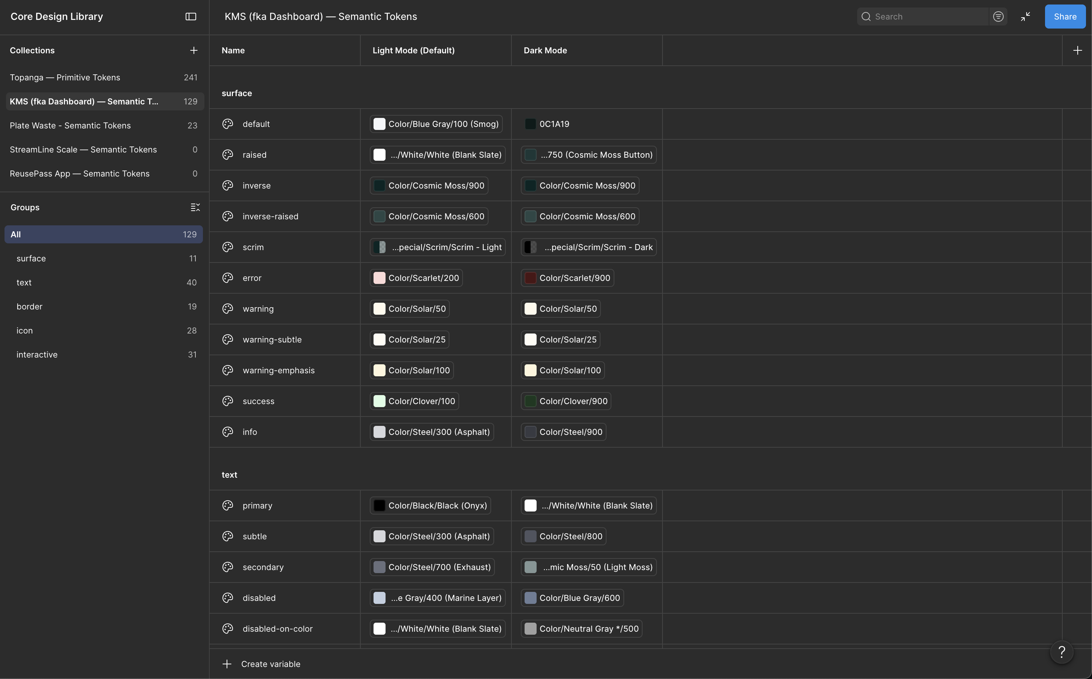
Task: Click light mode Color/Clover/100 value
Action: [x=414, y=401]
